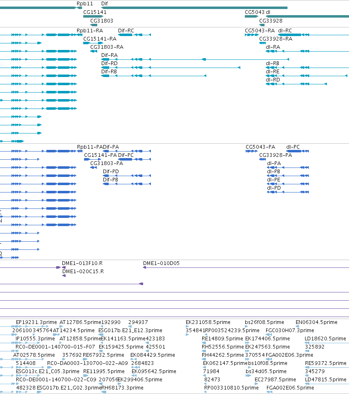Select transcript Rpb11-RA label
Image resolution: width=349 pixels, height=394 pixels.
click(90, 30)
